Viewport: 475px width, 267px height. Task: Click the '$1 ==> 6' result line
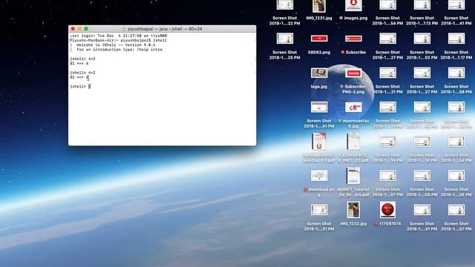79,64
